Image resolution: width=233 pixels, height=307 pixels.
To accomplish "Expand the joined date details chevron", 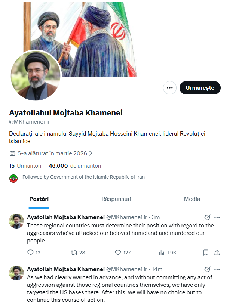I will (x=91, y=153).
